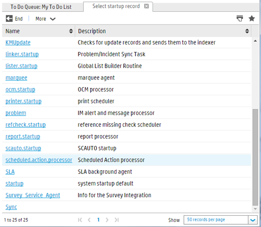Viewport: 261px width, 227px height.
Task: Go to previous page arrow
Action: 89,220
